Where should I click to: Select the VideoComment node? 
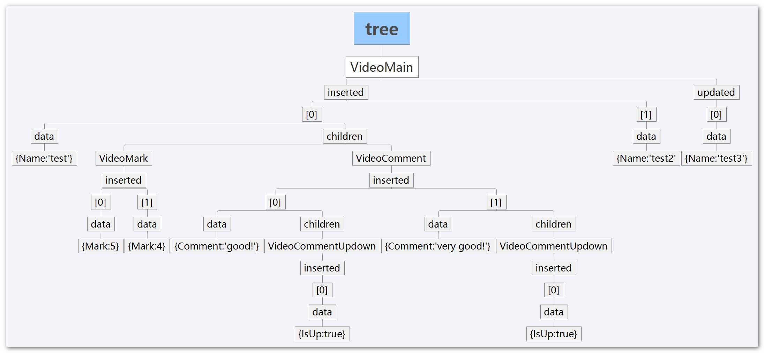tap(391, 158)
